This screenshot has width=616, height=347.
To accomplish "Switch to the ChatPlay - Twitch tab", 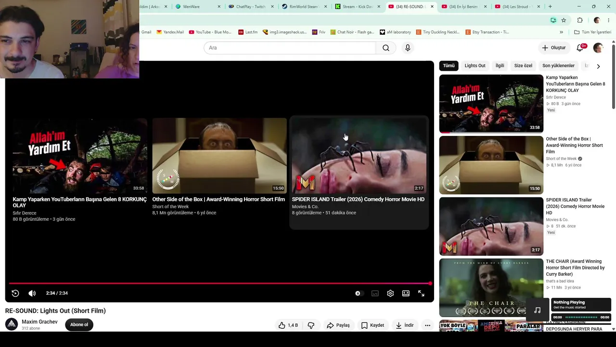I will pyautogui.click(x=251, y=7).
